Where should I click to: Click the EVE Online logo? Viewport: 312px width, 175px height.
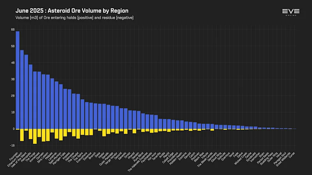point(291,12)
